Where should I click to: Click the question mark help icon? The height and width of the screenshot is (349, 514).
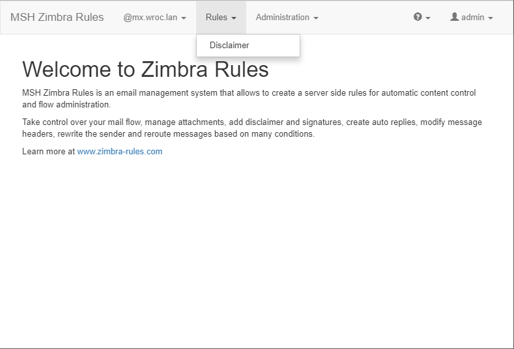click(418, 17)
